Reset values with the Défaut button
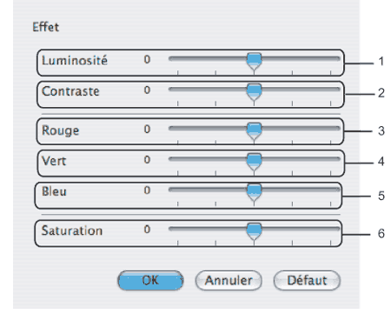The width and height of the screenshot is (391, 320). pos(307,280)
